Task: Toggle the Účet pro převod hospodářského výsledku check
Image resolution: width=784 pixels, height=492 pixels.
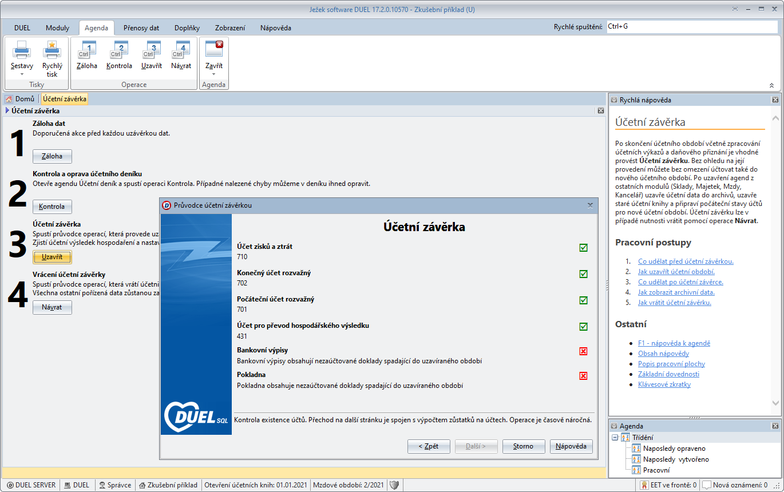Action: 583,327
